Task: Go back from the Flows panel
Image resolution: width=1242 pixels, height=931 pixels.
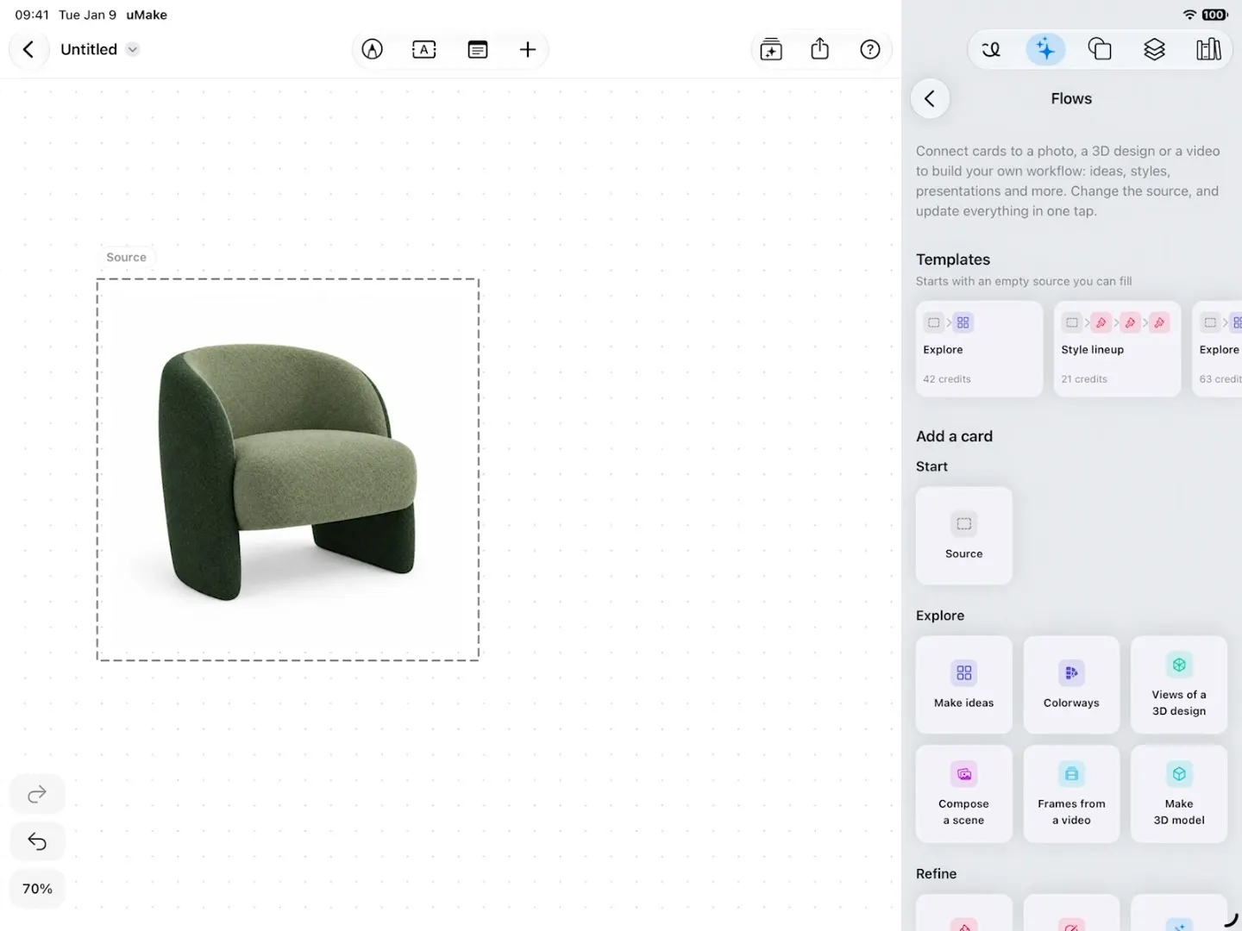Action: click(930, 98)
